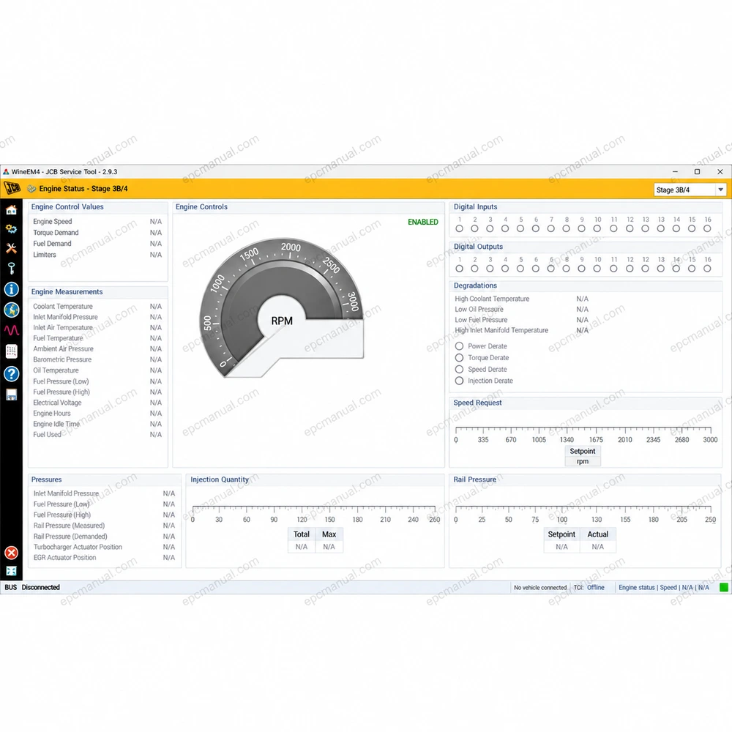The height and width of the screenshot is (732, 732).
Task: Open the wrench and screwdriver tools icon
Action: (x=11, y=248)
